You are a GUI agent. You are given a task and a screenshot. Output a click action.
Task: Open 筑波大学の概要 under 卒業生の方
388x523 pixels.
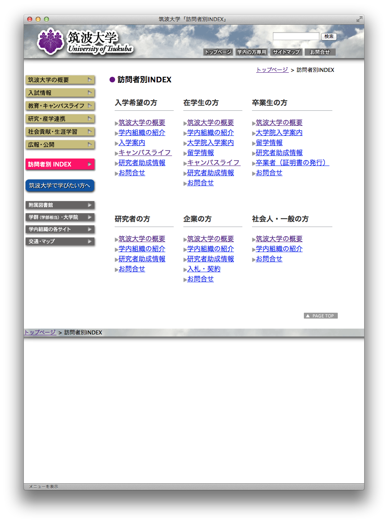click(x=279, y=122)
